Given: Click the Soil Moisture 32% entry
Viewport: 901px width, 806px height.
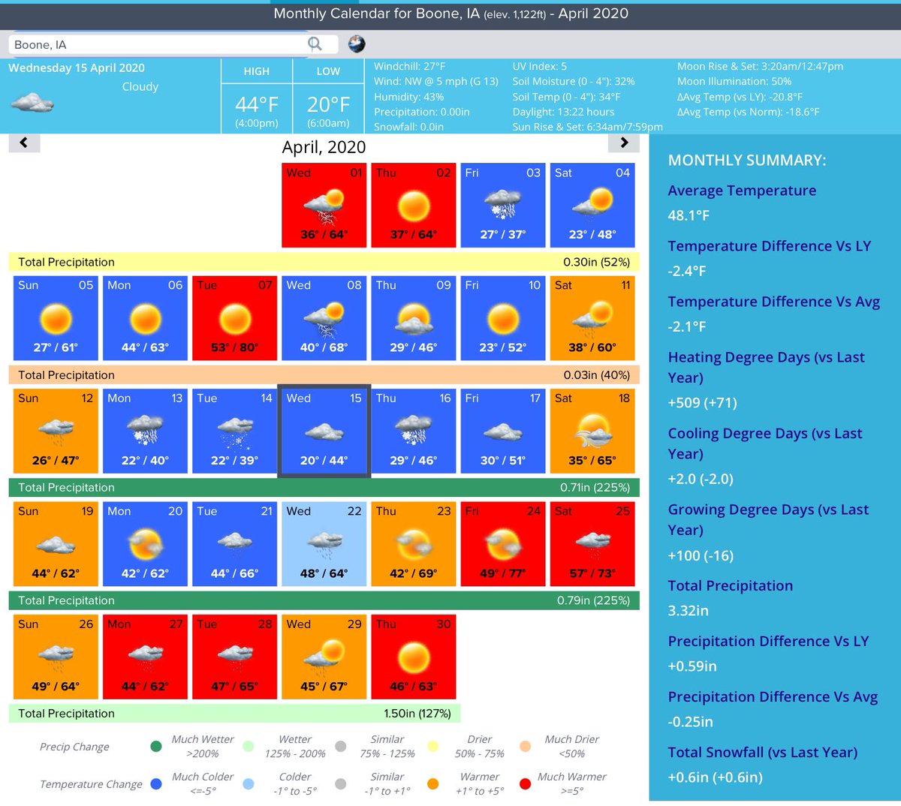Looking at the screenshot, I should click(x=574, y=81).
